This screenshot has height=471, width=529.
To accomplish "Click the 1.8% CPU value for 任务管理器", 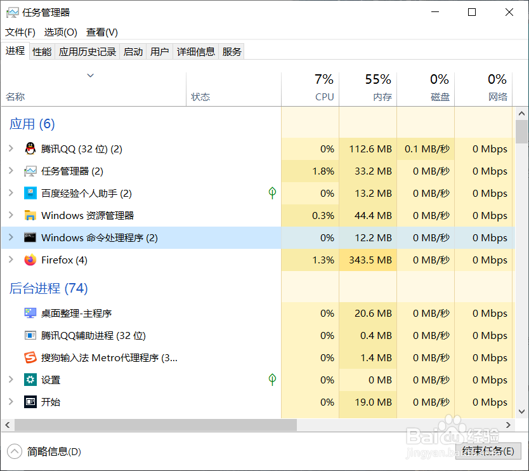I will pos(323,171).
